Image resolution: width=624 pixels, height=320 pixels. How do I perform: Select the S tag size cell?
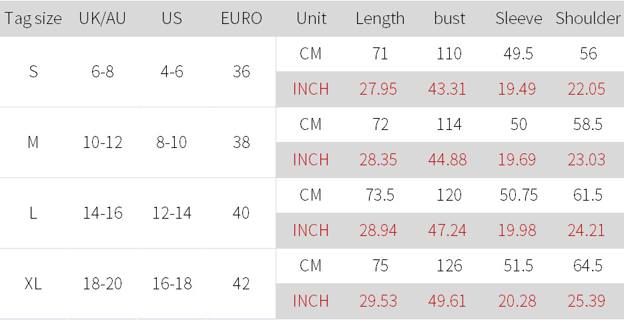[33, 71]
